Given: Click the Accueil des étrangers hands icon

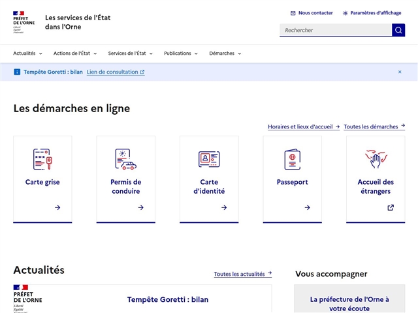Looking at the screenshot, I should pyautogui.click(x=376, y=159).
